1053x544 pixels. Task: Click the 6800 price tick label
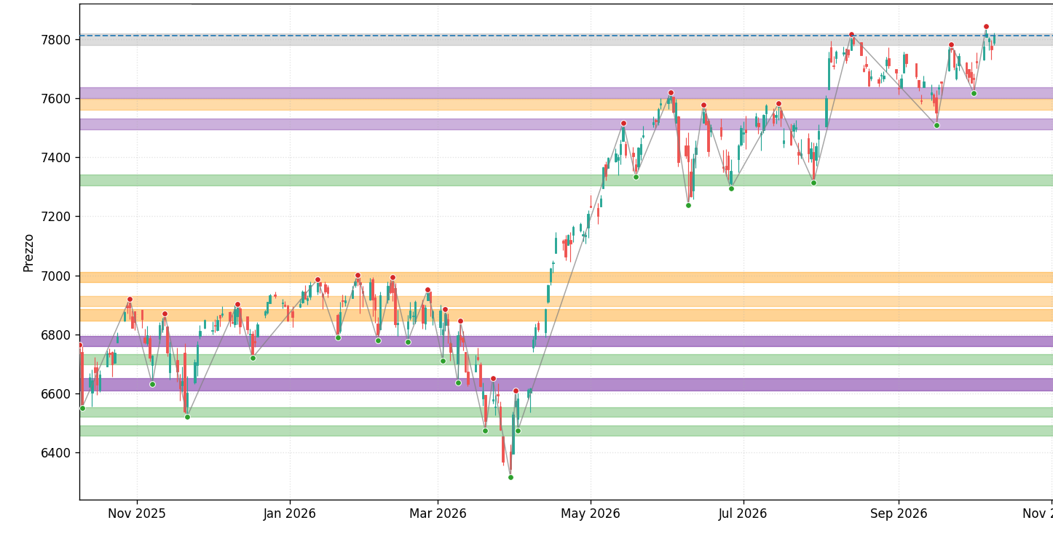point(55,335)
